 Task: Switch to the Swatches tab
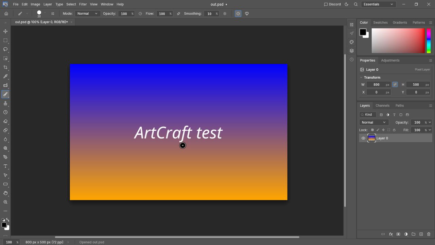pos(380,22)
